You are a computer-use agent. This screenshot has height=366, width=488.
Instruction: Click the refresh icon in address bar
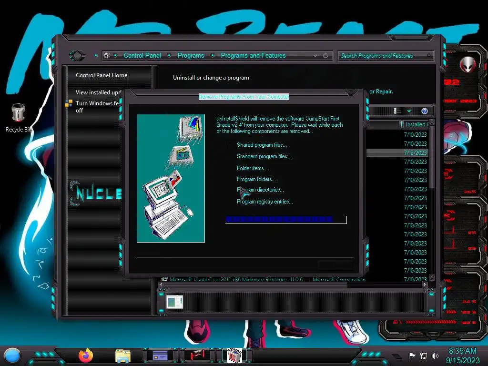325,56
